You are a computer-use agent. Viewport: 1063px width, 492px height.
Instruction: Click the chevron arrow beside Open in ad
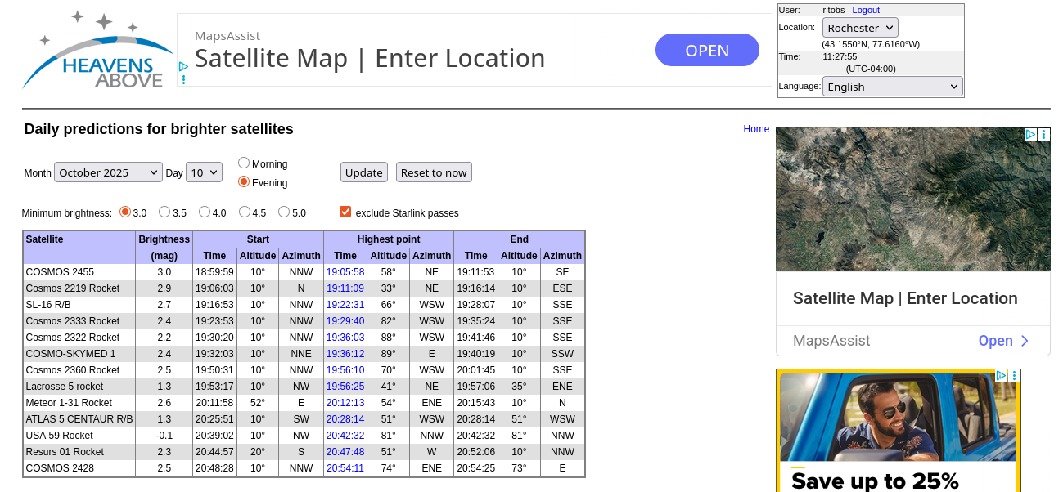[x=1025, y=341]
